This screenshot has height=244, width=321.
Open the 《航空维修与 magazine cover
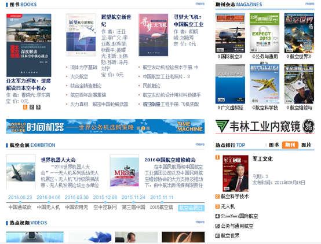[299, 84]
